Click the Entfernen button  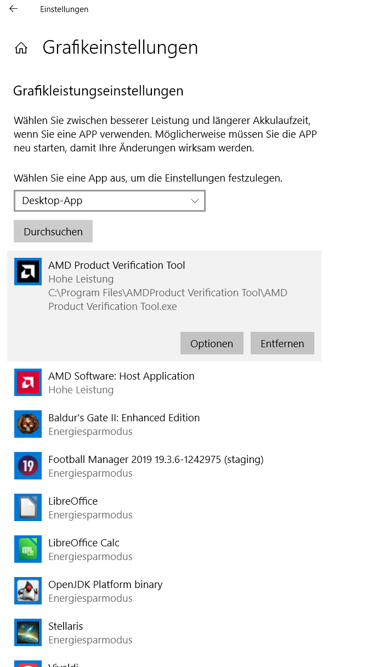[x=282, y=343]
